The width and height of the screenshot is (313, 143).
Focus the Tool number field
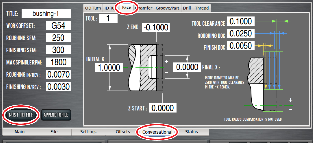pyautogui.click(x=108, y=19)
